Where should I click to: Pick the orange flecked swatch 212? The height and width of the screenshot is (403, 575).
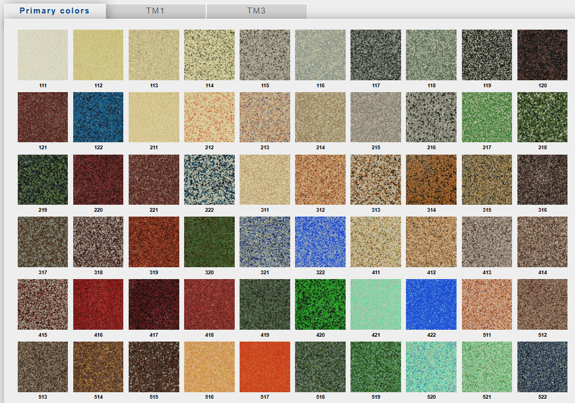(x=209, y=117)
